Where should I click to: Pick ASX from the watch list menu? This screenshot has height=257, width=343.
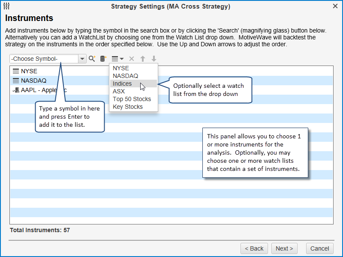119,91
